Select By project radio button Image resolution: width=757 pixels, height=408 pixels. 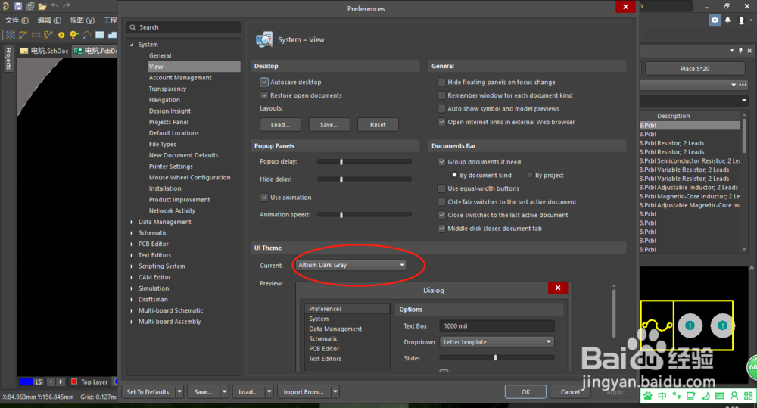(x=530, y=175)
